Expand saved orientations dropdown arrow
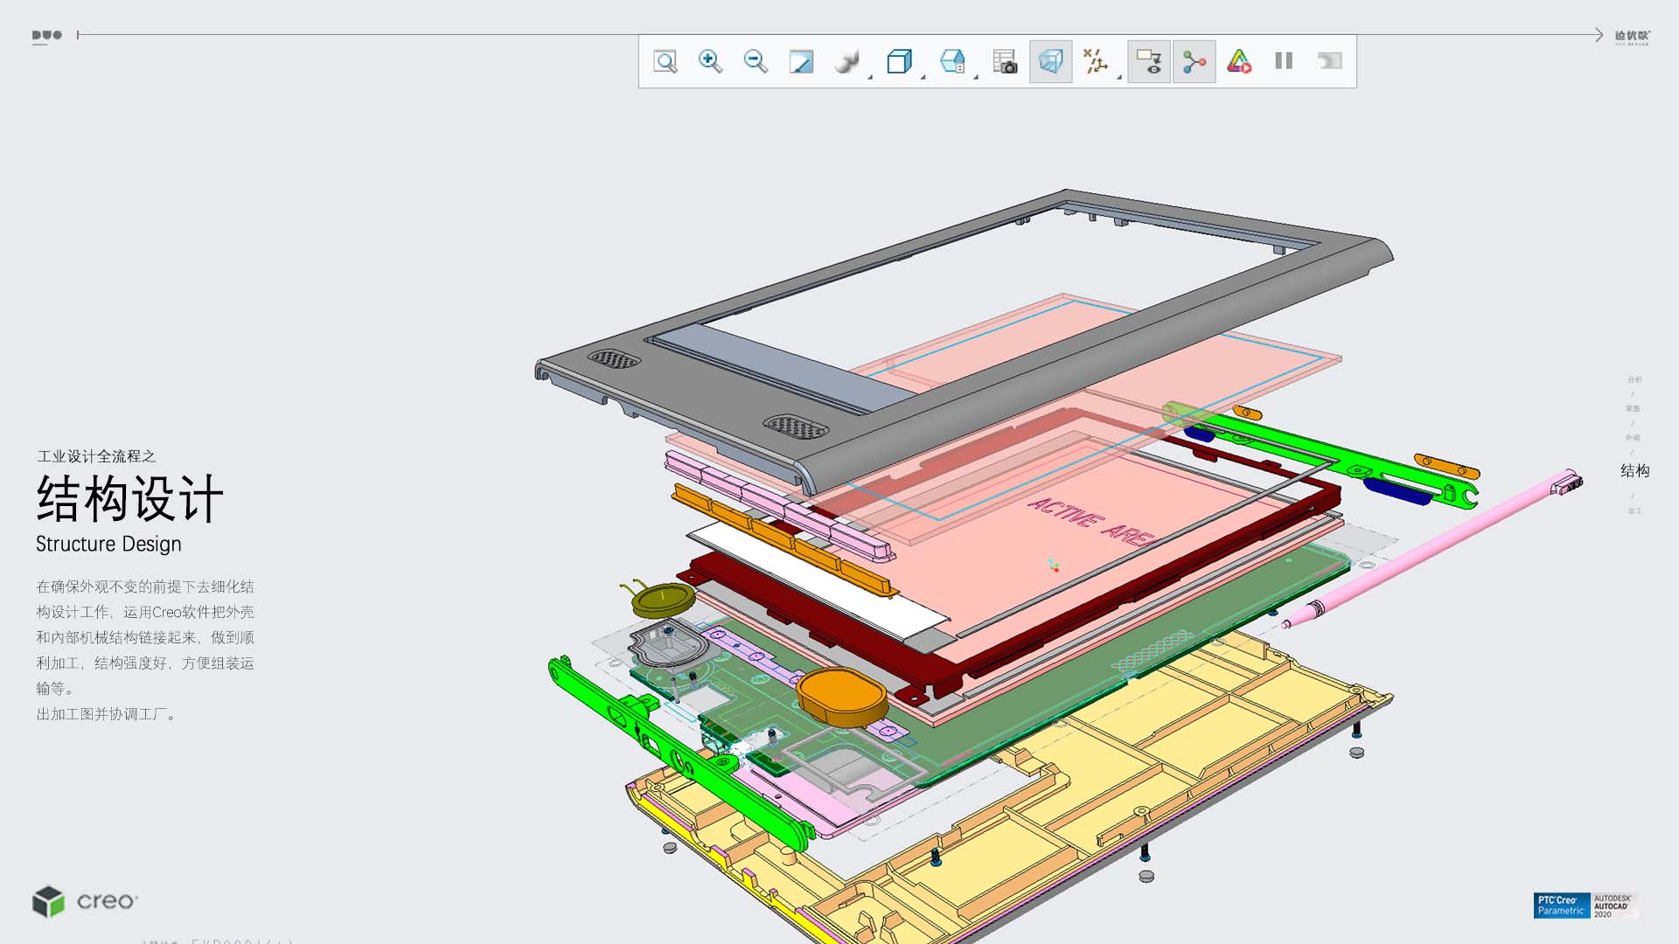This screenshot has width=1679, height=944. point(923,78)
